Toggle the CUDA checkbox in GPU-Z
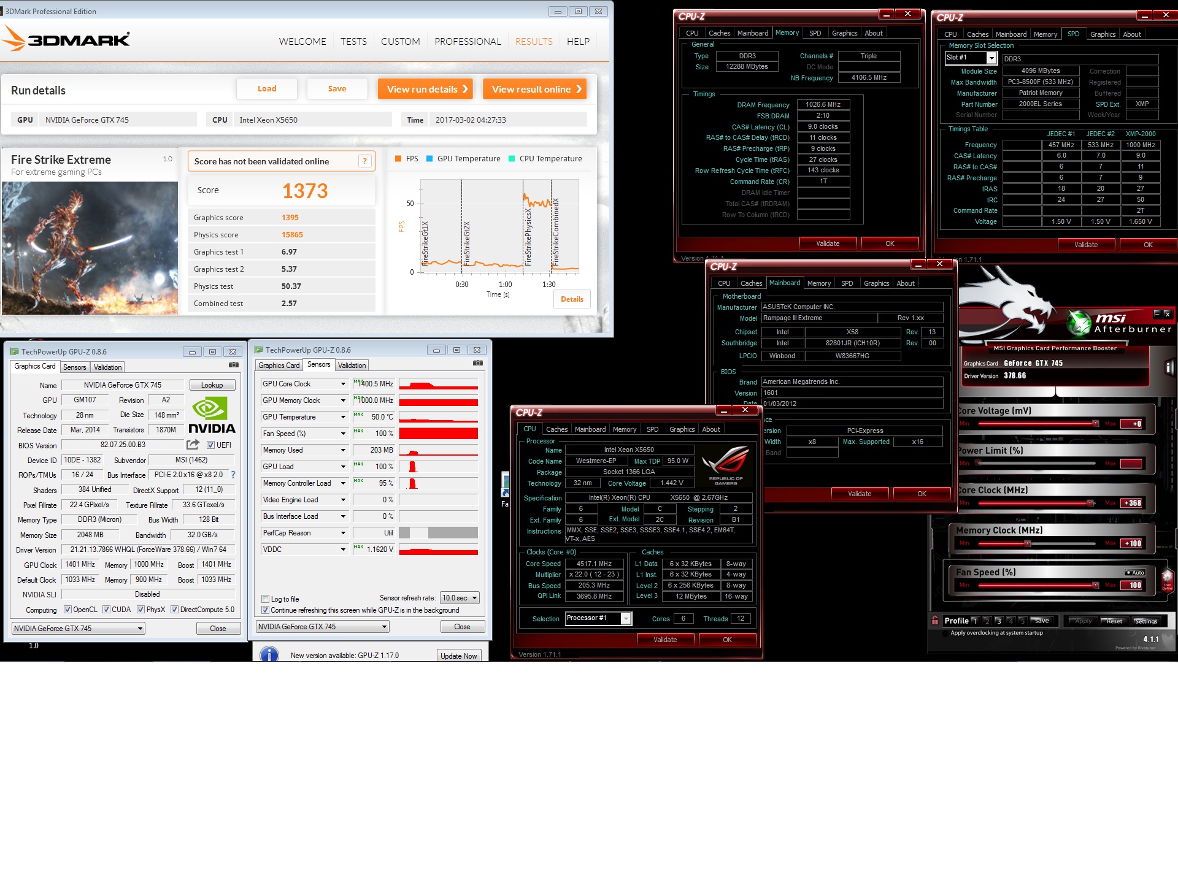The width and height of the screenshot is (1178, 877). 106,610
